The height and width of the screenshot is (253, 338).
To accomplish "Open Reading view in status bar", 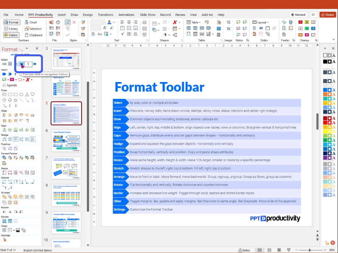I will (x=279, y=250).
